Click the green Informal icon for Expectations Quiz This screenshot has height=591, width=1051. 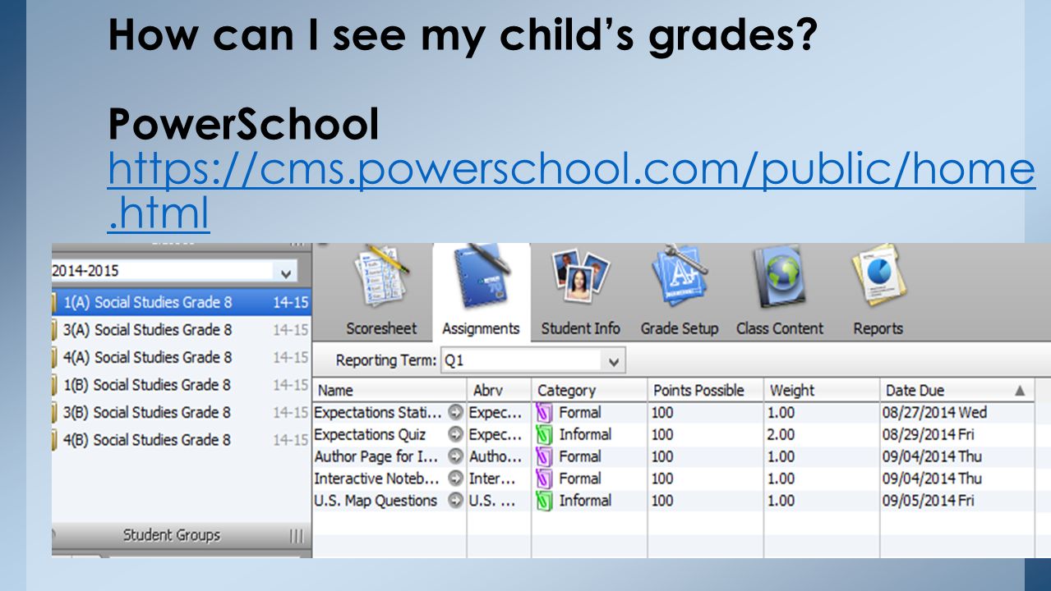(544, 434)
